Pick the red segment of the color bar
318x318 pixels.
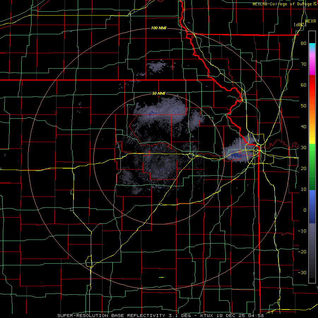pyautogui.click(x=312, y=85)
